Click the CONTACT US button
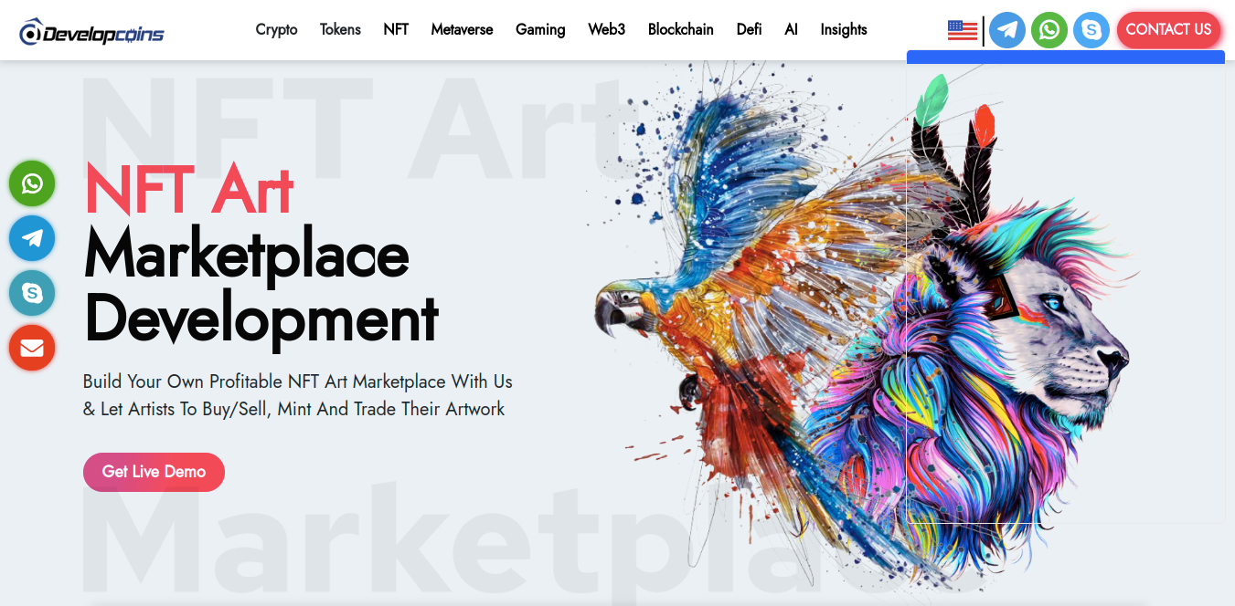The width and height of the screenshot is (1235, 606). click(1168, 30)
